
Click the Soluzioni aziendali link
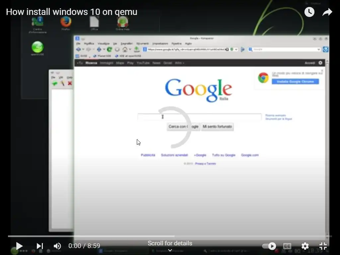[174, 155]
